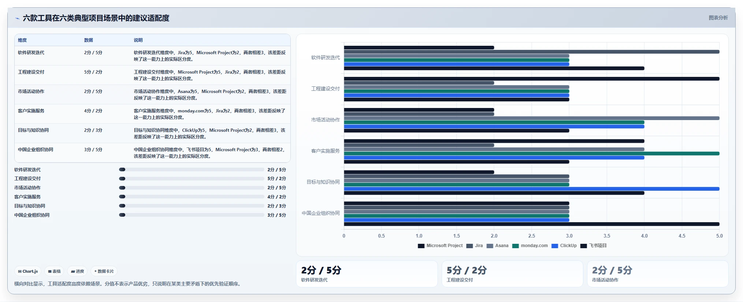
Task: Click the 进度 tag chip
Action: 77,271
